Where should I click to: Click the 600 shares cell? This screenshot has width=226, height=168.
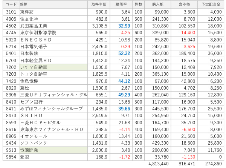pyautogui.click(x=138, y=33)
